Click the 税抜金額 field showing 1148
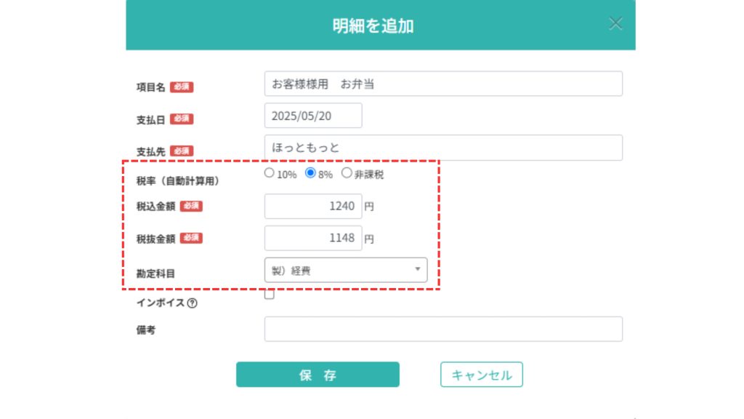 313,238
